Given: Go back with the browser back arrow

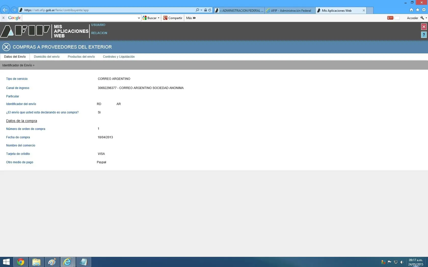Looking at the screenshot, I should (x=5, y=10).
